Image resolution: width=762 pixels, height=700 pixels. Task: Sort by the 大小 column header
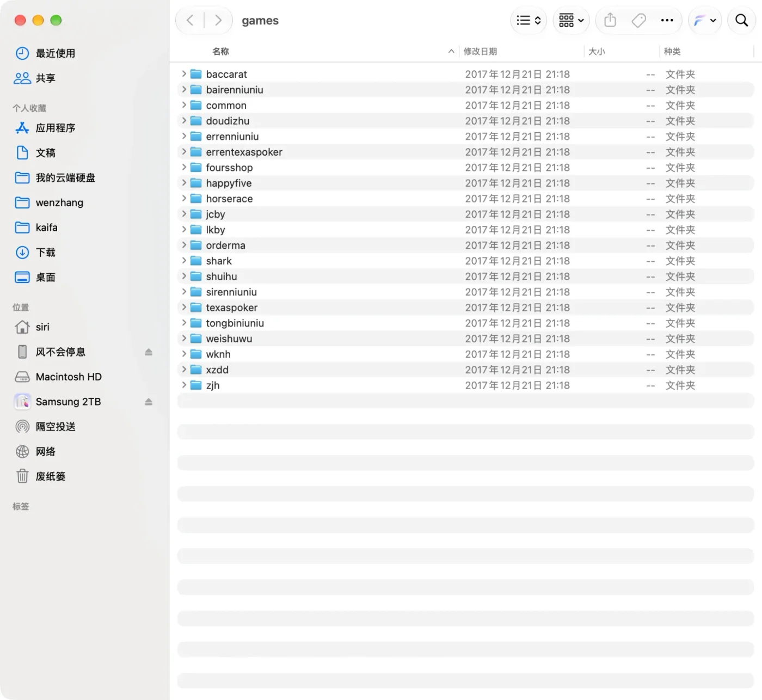pyautogui.click(x=597, y=51)
